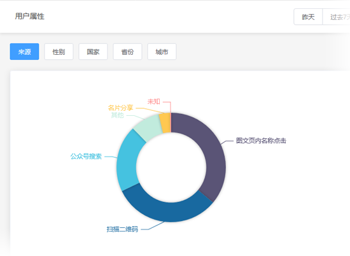
Task: Click the yellow 名片分享 segment
Action: (x=165, y=123)
